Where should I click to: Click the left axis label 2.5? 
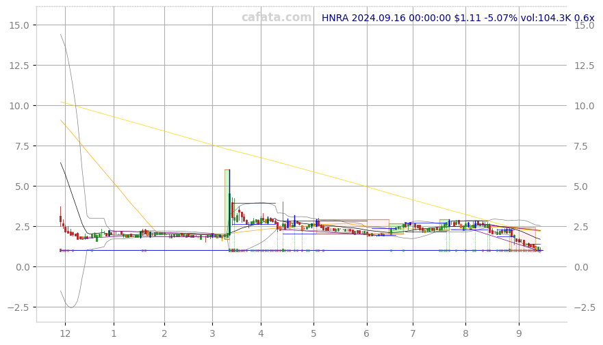point(21,227)
